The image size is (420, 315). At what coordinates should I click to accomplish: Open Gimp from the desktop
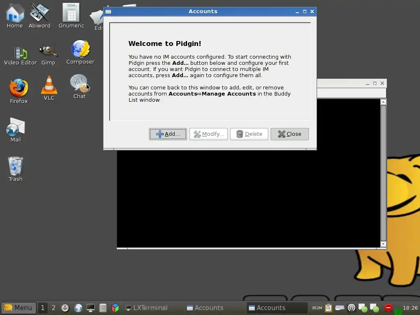[48, 55]
